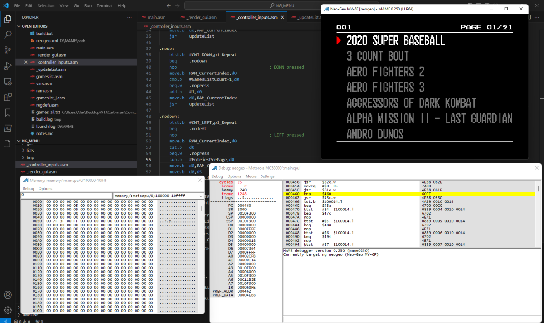
Task: Open Media menu in debugger window
Action: tap(251, 176)
